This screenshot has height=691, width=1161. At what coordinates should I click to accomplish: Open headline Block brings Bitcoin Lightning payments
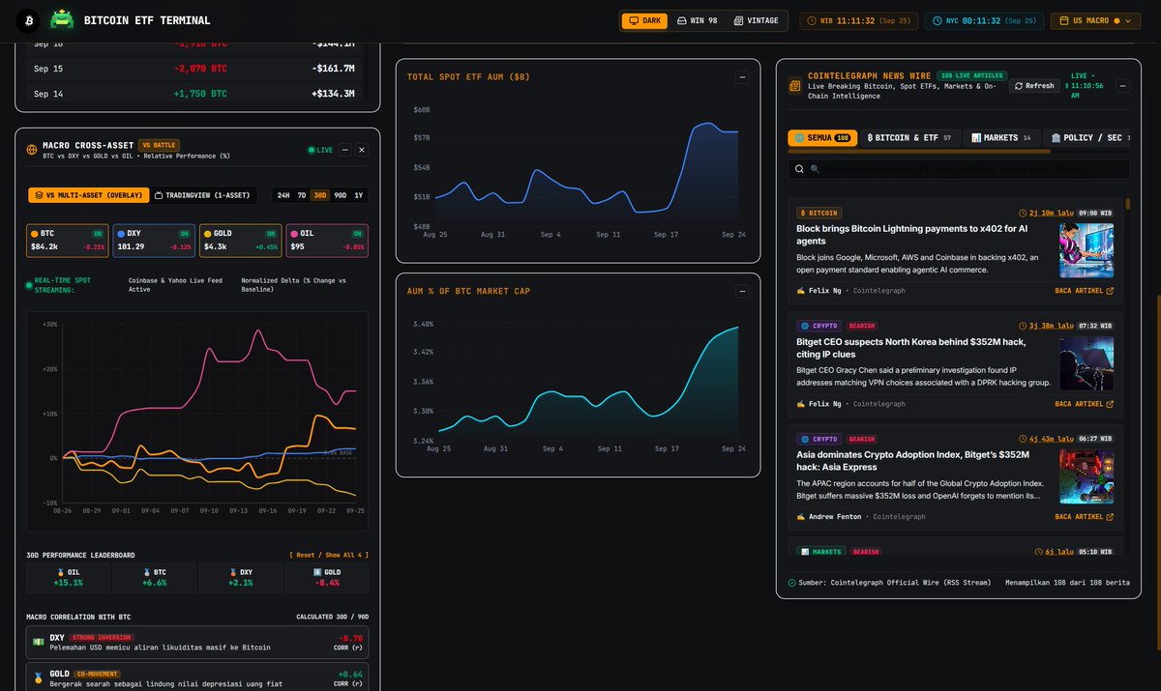pos(913,236)
